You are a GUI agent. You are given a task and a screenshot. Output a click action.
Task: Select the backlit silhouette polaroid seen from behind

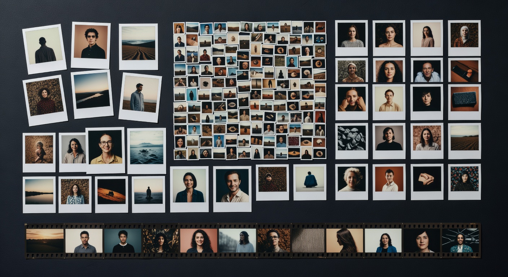coord(45,49)
